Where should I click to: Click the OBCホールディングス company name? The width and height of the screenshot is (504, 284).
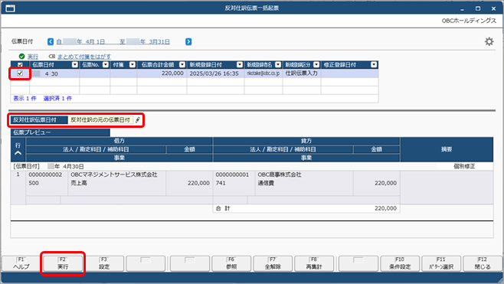(x=469, y=21)
